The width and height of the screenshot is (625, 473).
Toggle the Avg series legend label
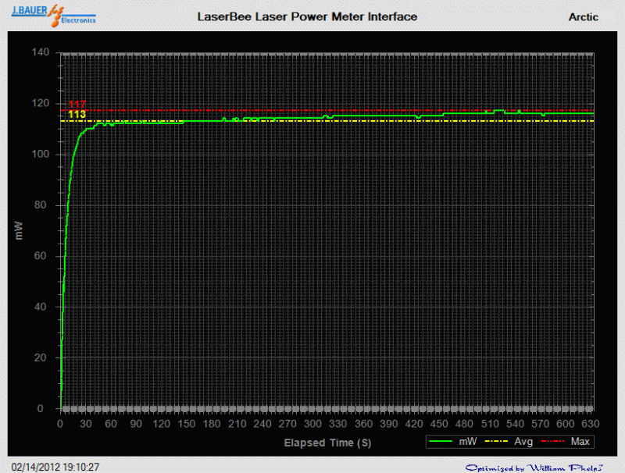[522, 442]
